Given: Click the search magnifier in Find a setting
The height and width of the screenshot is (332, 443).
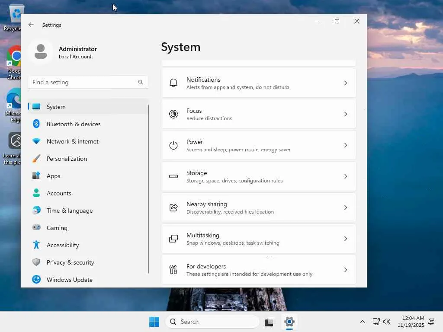Looking at the screenshot, I should 141,82.
